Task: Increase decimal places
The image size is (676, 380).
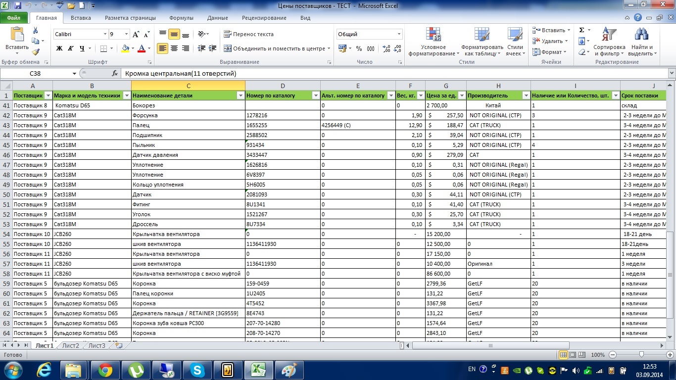Action: coord(386,48)
